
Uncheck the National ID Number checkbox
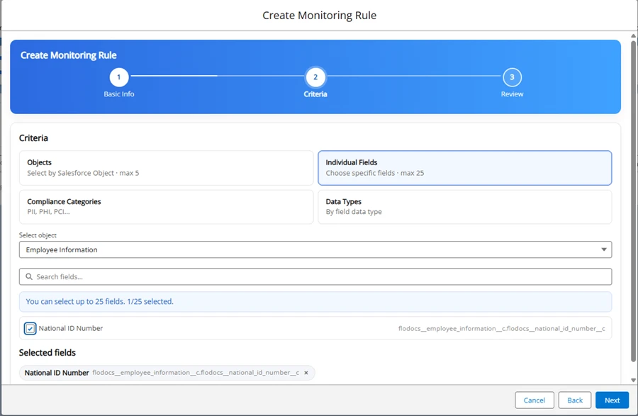[30, 329]
